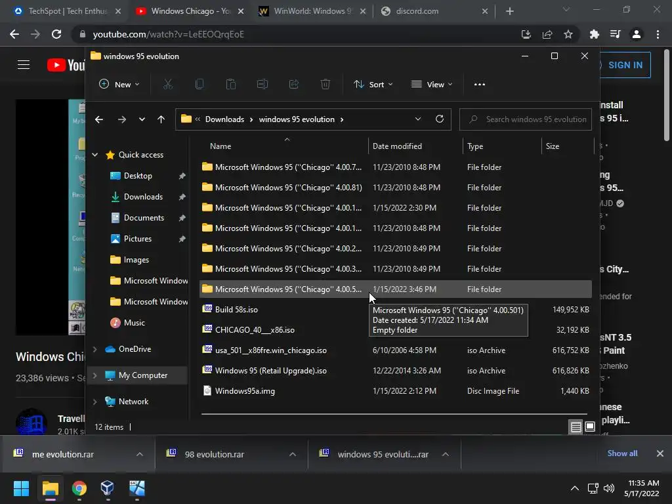Image resolution: width=672 pixels, height=504 pixels.
Task: Go forward in Explorer navigation
Action: 121,119
